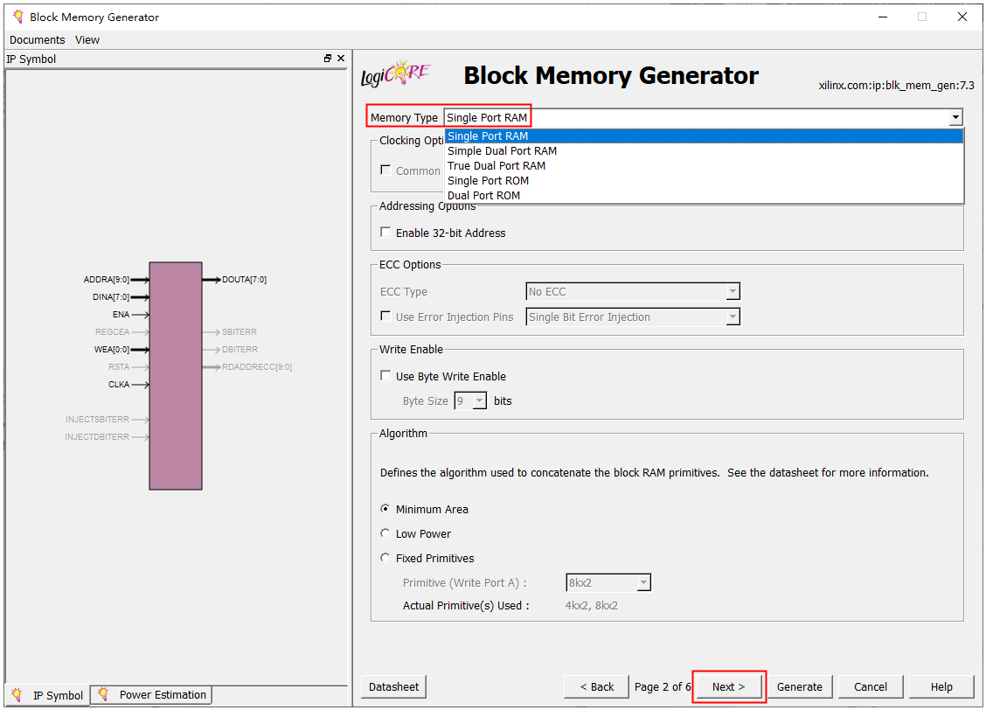This screenshot has width=986, height=710.
Task: Collapse the Memory Type dropdown arrow
Action: pyautogui.click(x=955, y=117)
